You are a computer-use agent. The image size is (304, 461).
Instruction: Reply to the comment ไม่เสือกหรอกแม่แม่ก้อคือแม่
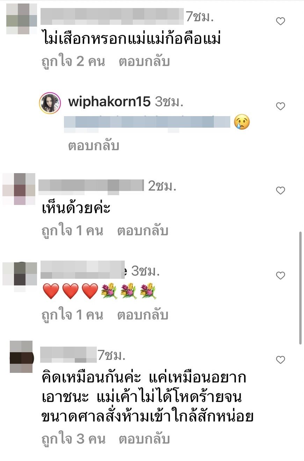pyautogui.click(x=144, y=62)
